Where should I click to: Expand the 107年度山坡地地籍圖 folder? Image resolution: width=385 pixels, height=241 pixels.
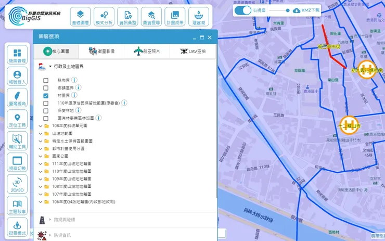41,194
